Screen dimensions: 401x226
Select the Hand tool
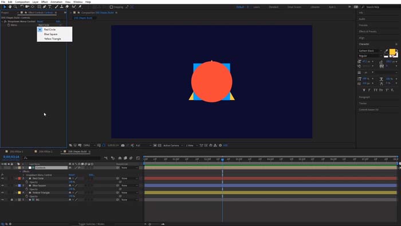[x=10, y=7]
